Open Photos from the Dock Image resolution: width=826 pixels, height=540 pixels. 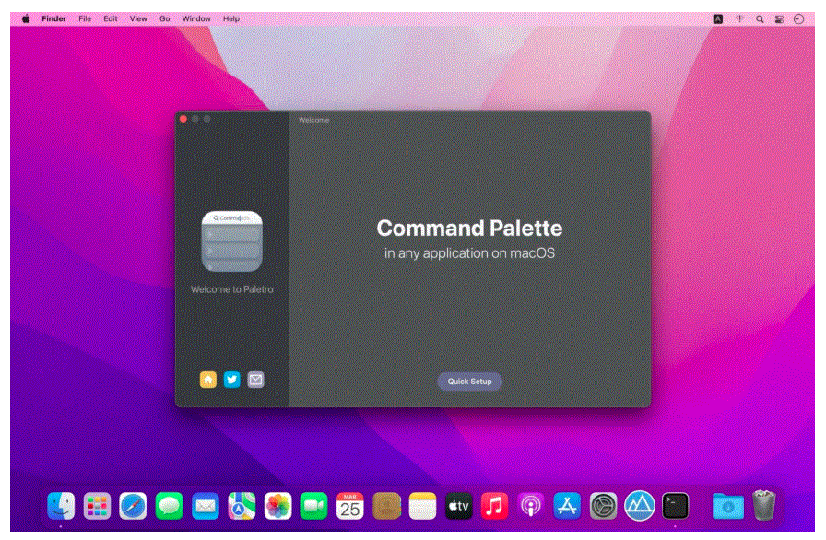tap(277, 506)
